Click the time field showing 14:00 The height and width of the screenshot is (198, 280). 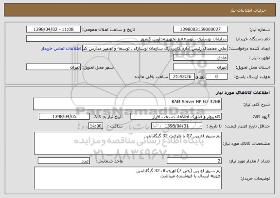[96, 126]
